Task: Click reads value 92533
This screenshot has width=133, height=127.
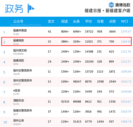Action: click(65, 102)
